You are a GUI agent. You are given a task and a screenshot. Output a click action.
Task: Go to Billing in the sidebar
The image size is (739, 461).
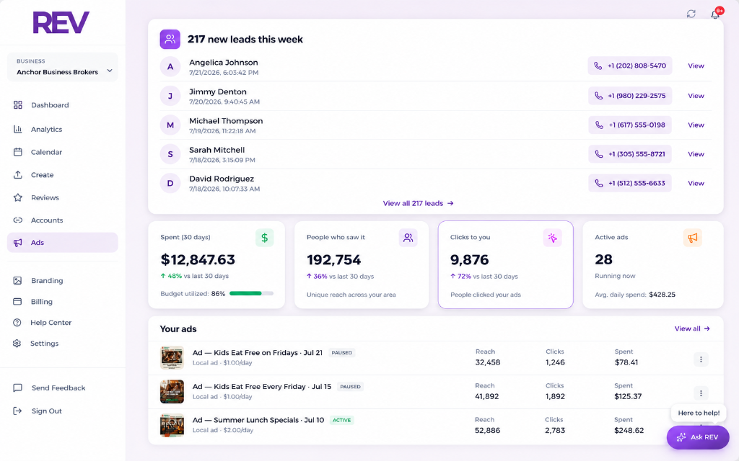click(62, 302)
